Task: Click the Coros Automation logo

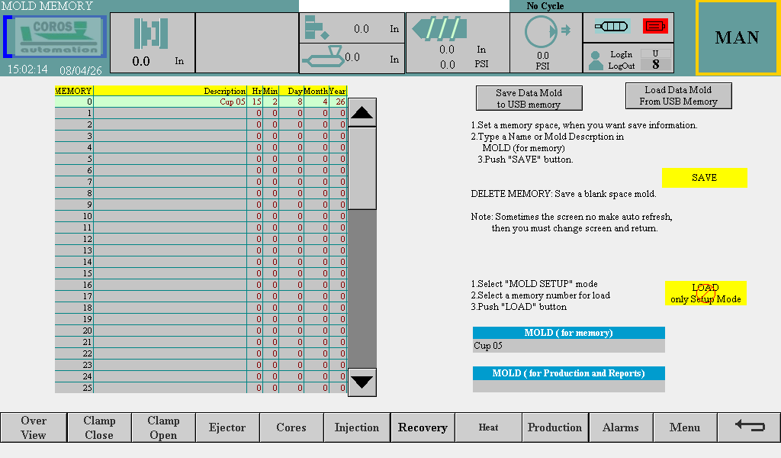Action: click(x=55, y=37)
